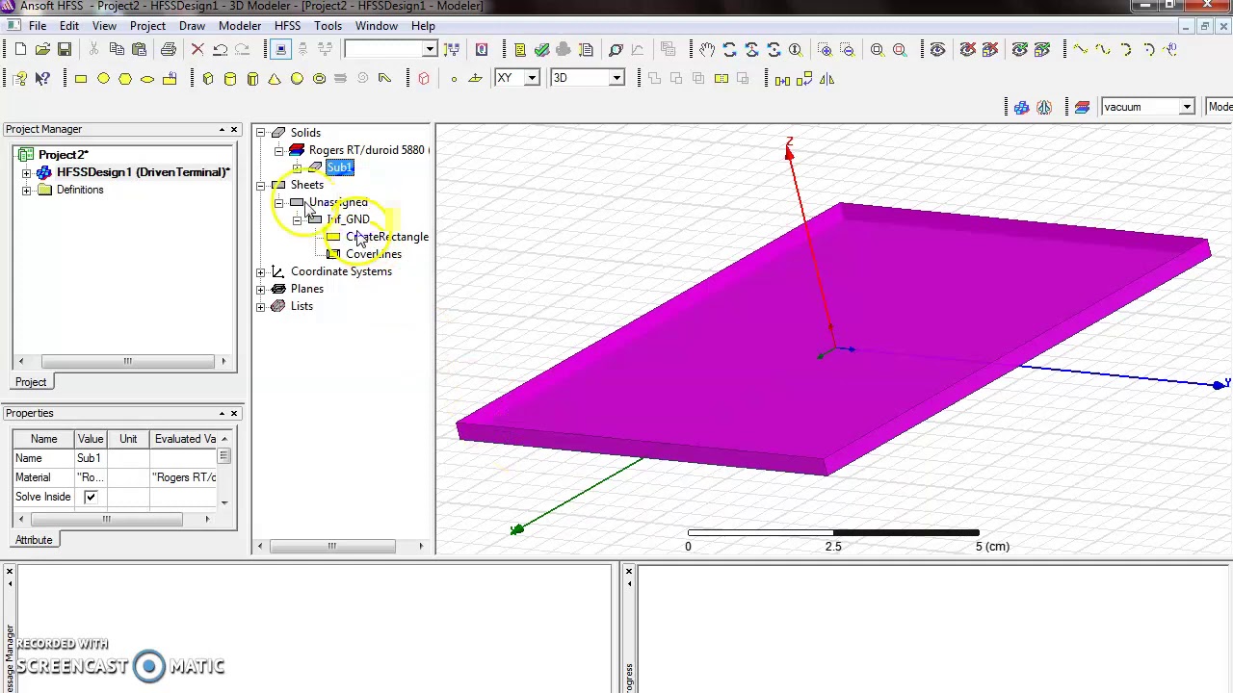Screen dimensions: 1233x693
Task: Select the CreateRectangle operation
Action: tap(387, 237)
